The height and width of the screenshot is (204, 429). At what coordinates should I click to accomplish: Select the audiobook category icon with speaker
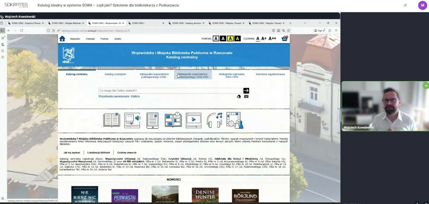[132, 120]
